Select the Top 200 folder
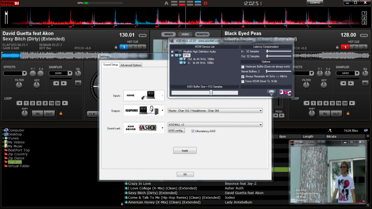Screen dimensions: 372x209 [15, 162]
